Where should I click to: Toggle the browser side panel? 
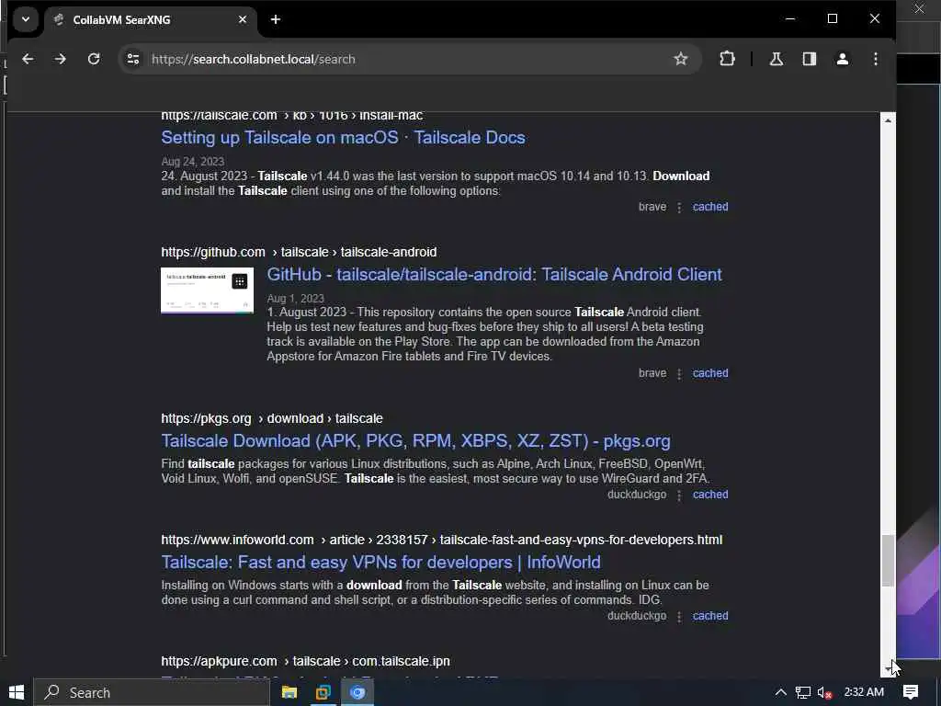[809, 59]
